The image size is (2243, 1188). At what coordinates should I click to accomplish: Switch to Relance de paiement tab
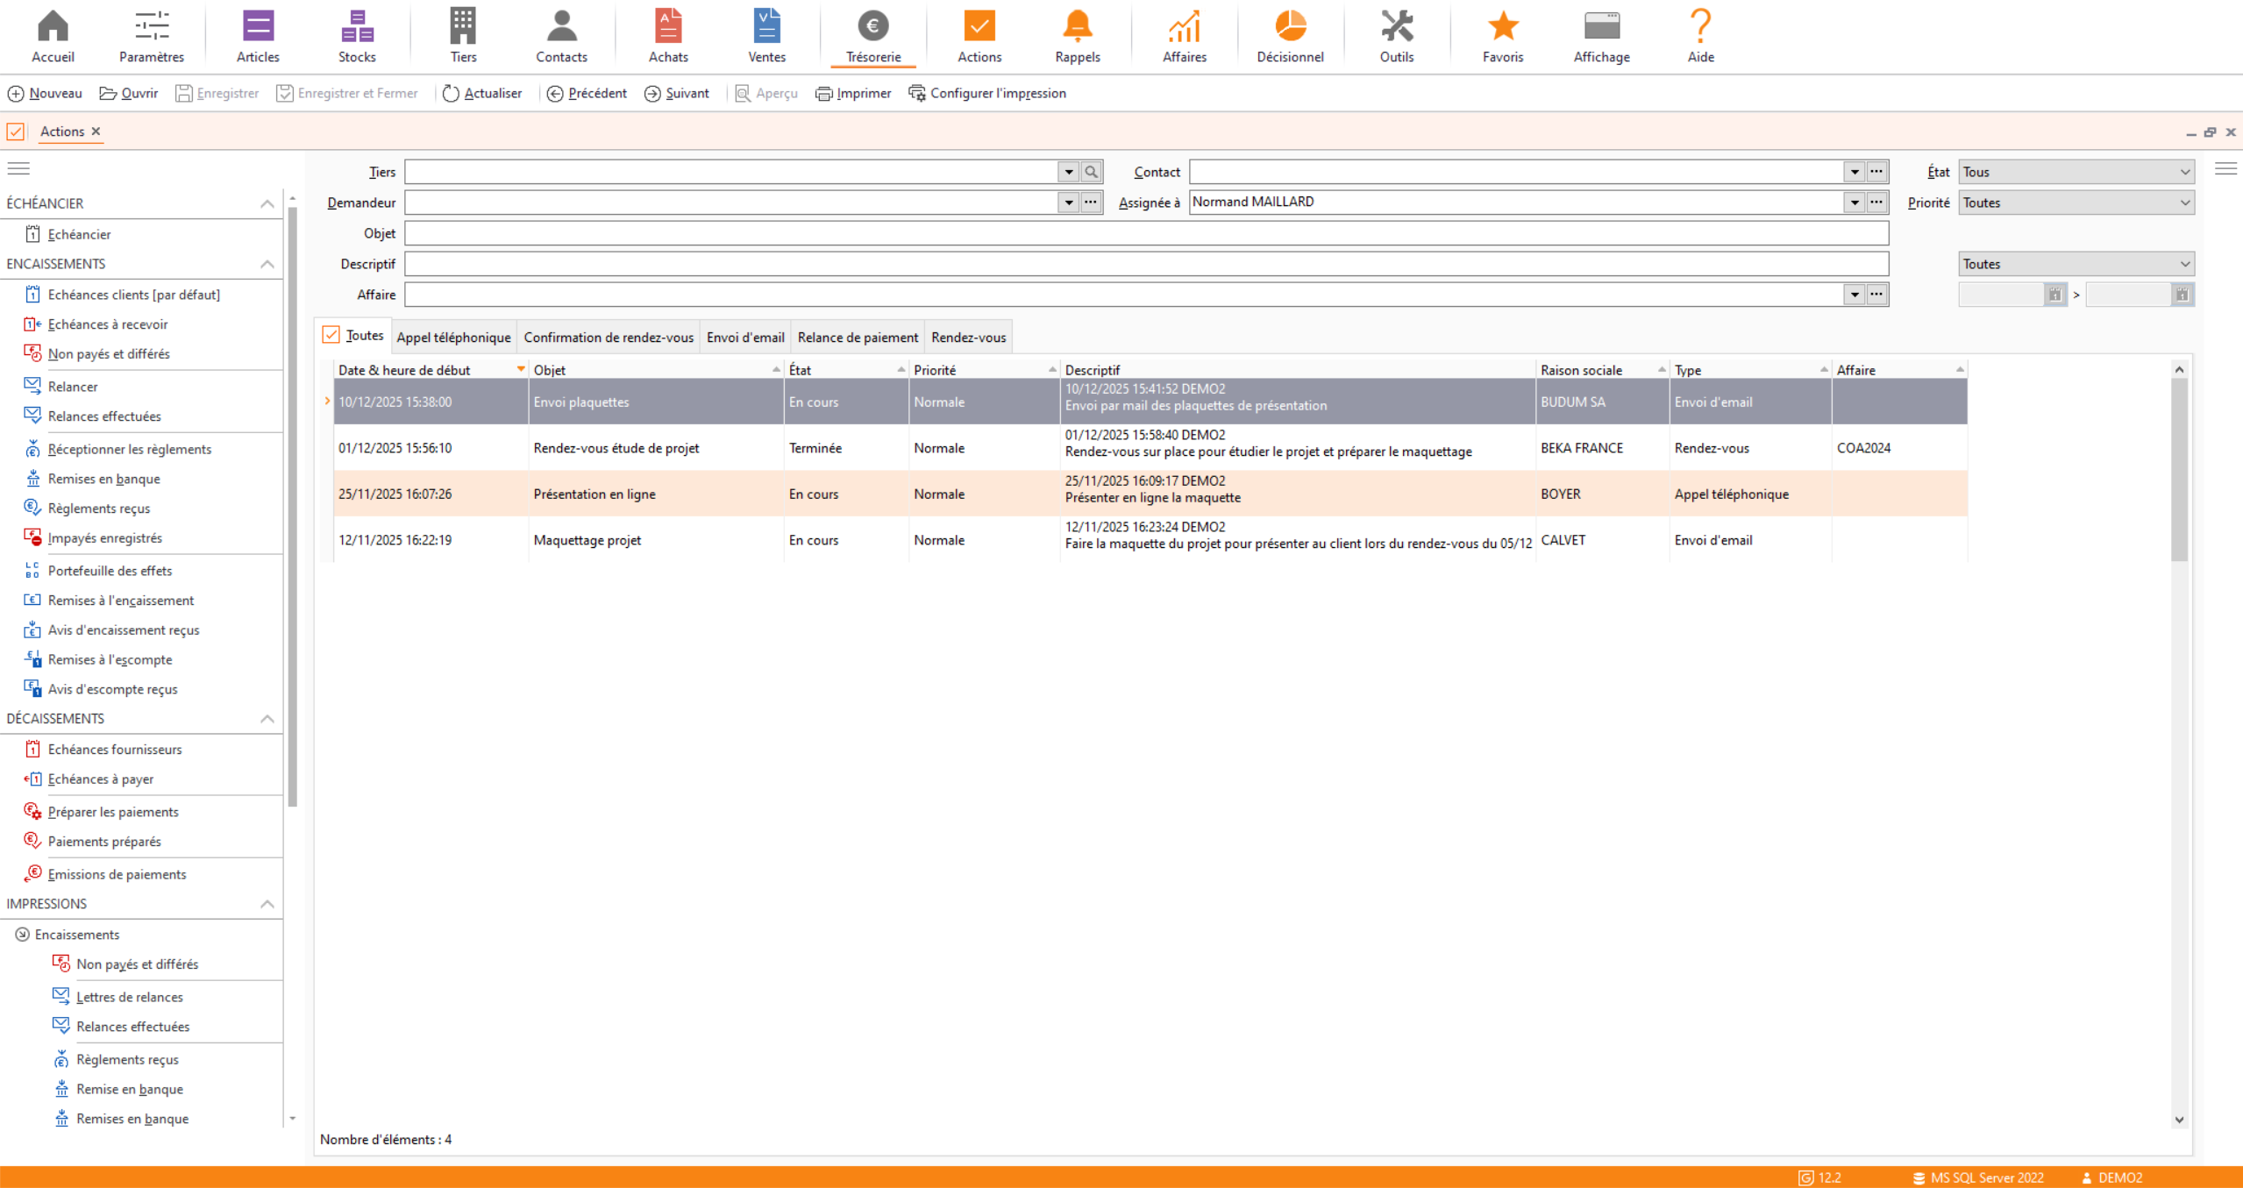click(x=857, y=338)
